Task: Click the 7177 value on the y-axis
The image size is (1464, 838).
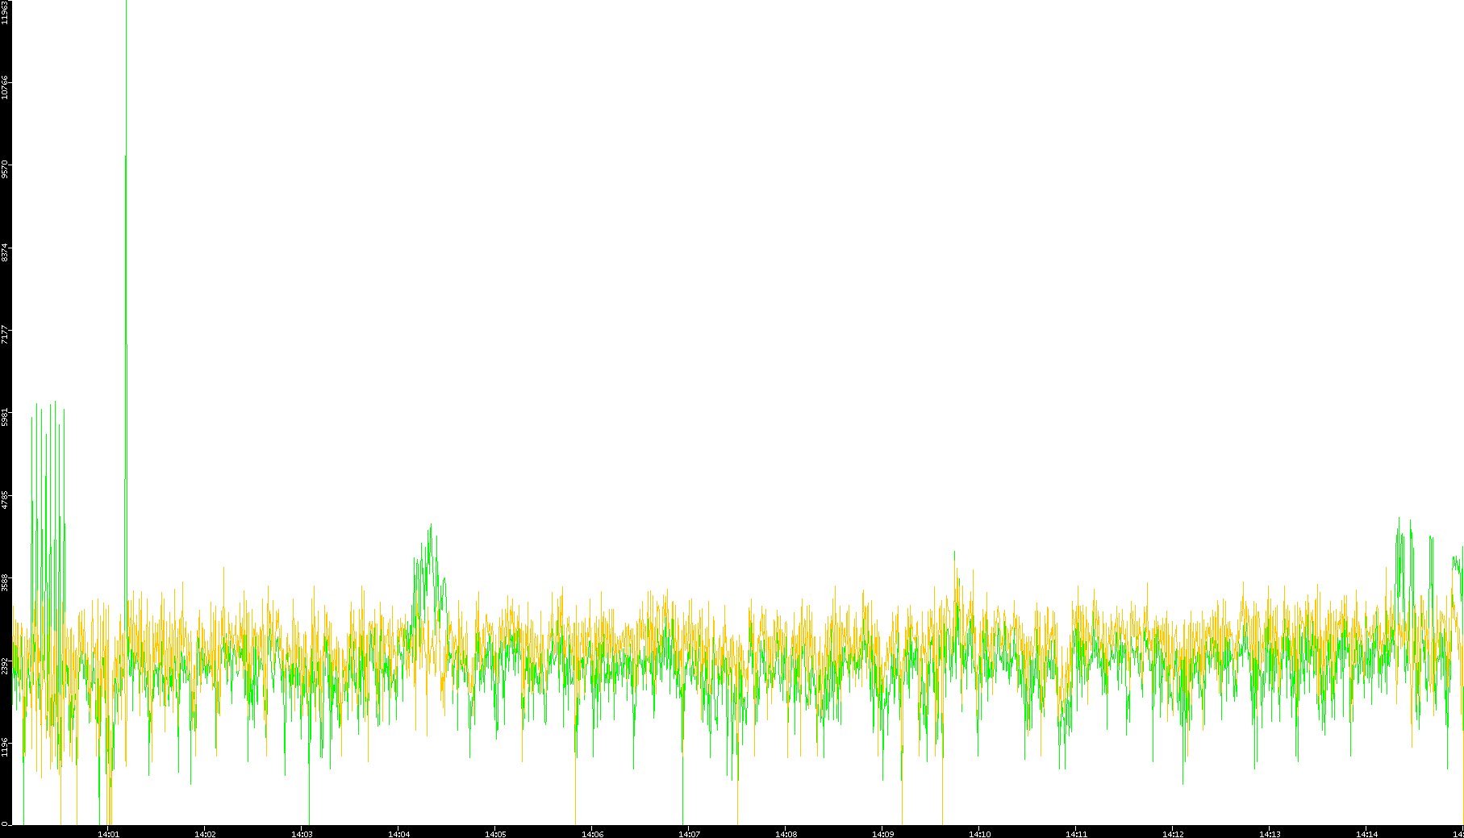Action: click(x=5, y=335)
